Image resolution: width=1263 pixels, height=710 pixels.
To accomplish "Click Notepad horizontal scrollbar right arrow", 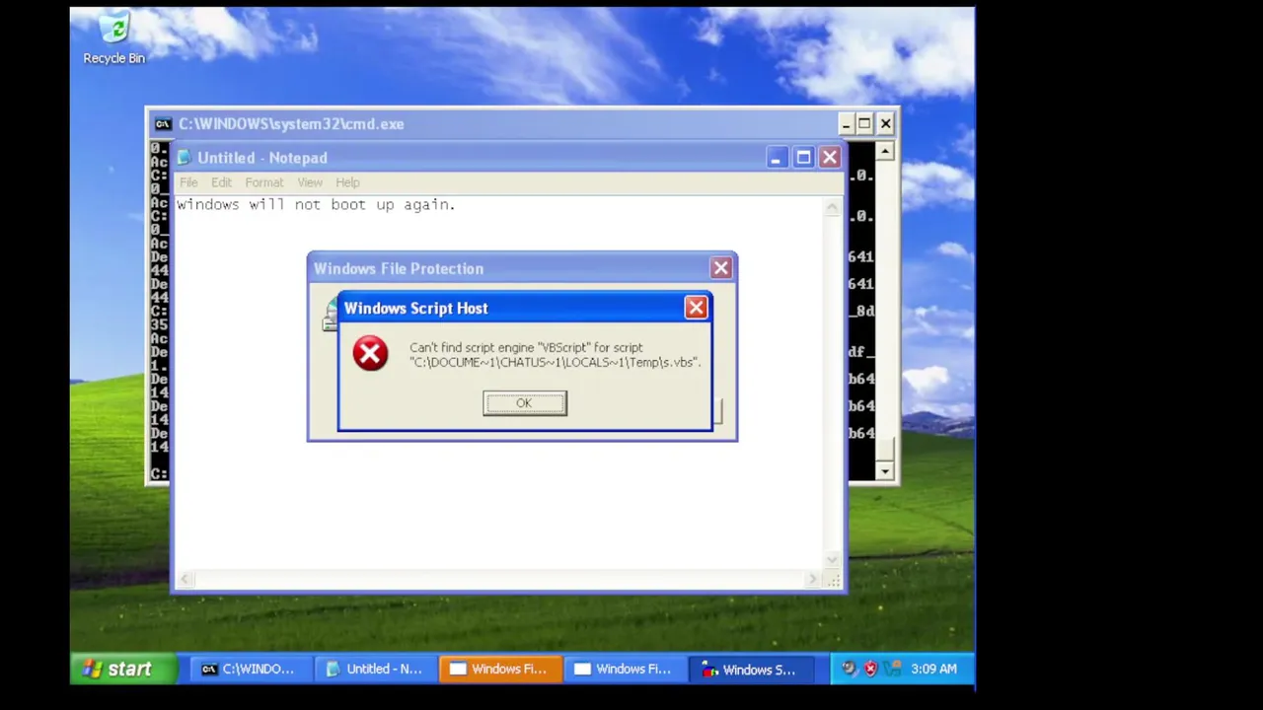I will (x=814, y=580).
